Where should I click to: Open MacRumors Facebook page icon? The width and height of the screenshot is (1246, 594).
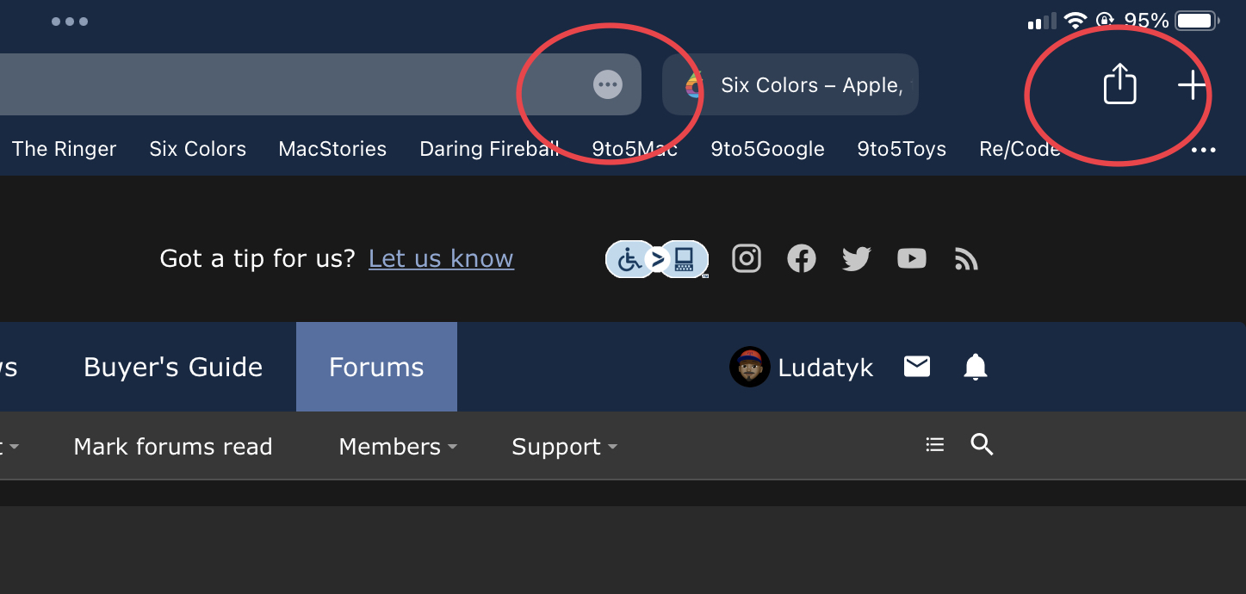[x=801, y=258]
